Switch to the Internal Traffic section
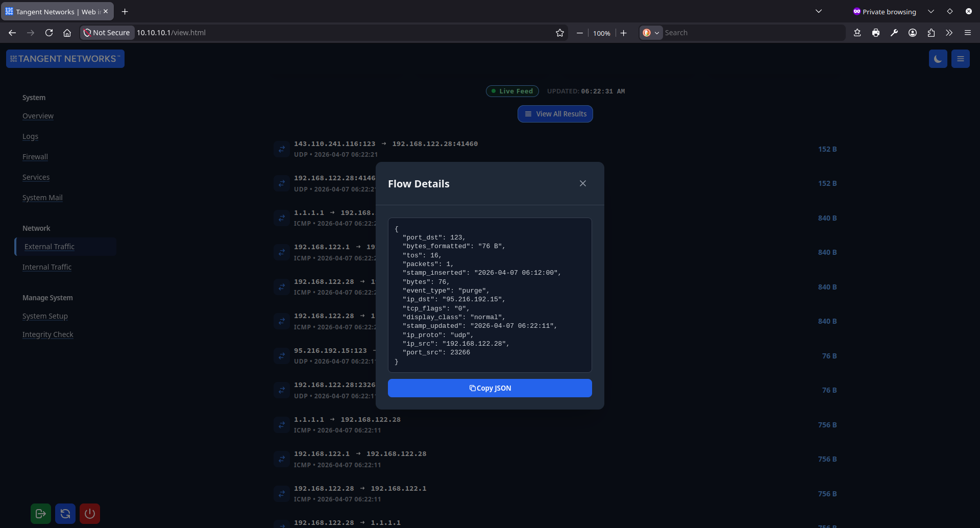980x528 pixels. [x=46, y=267]
